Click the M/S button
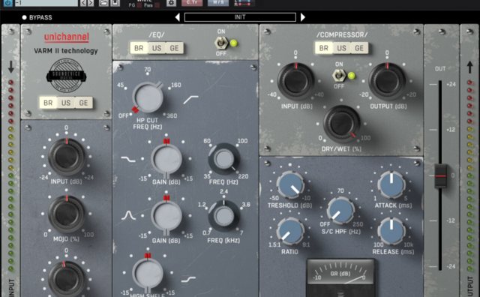The image size is (480, 297). coord(218,3)
